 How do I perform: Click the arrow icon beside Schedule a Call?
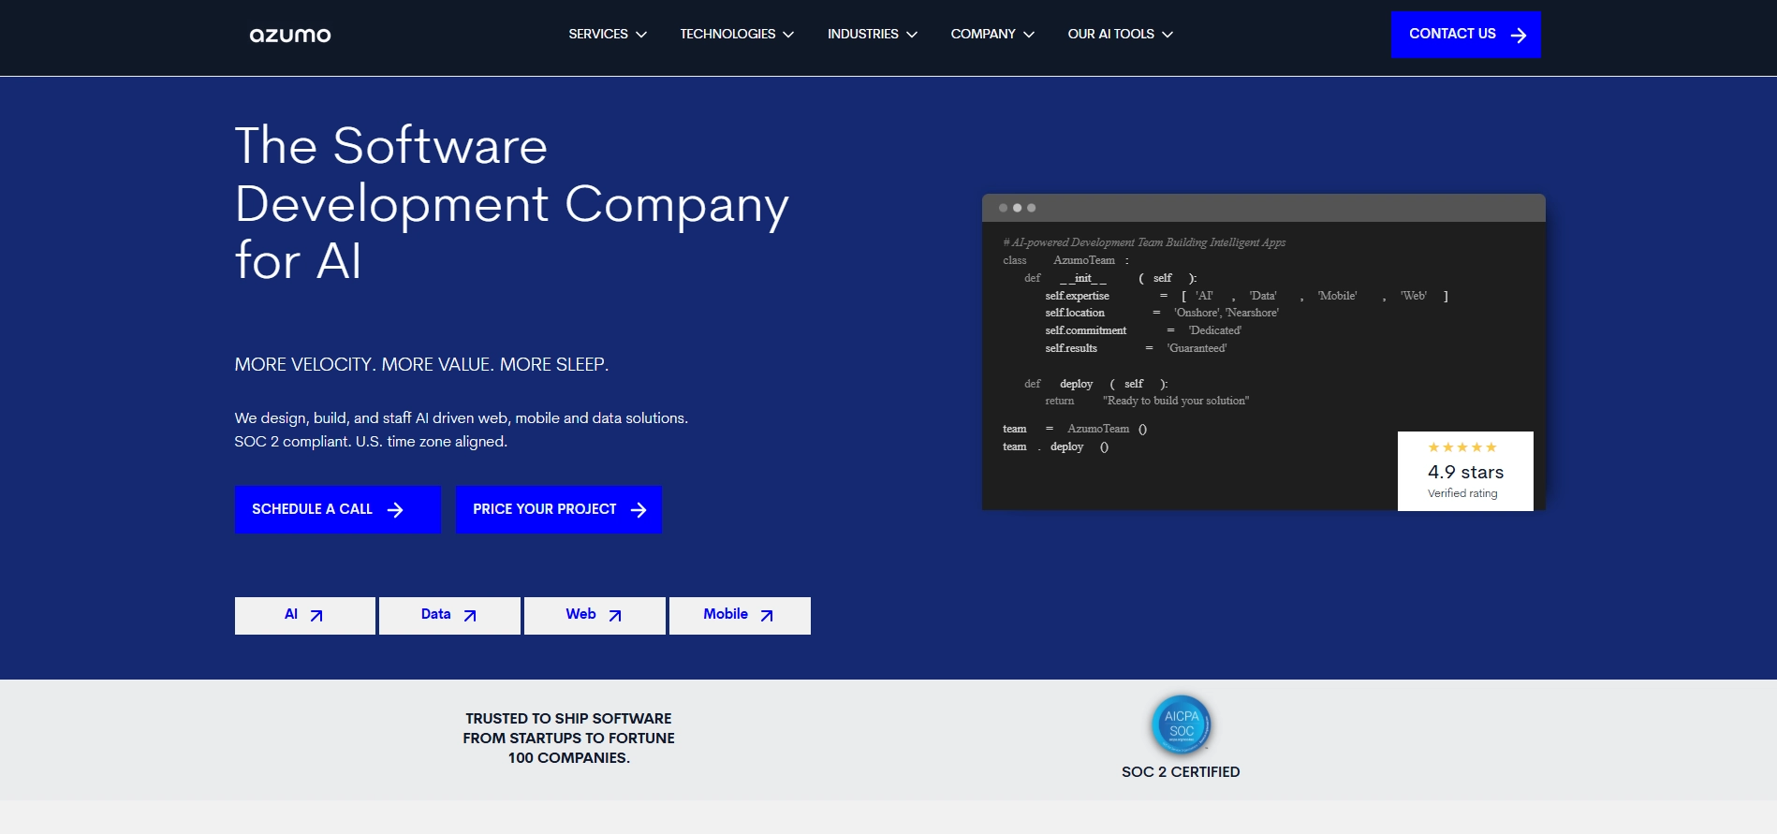tap(395, 510)
